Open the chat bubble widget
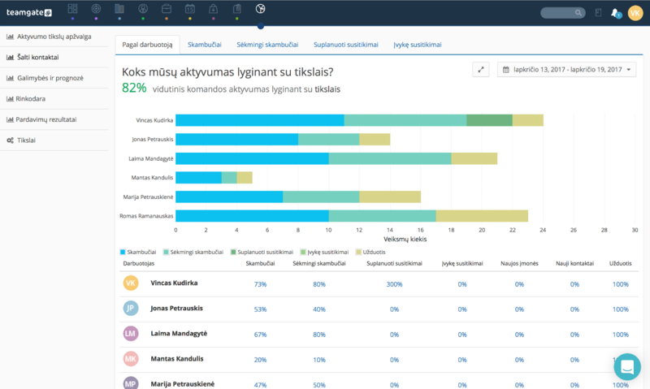The width and height of the screenshot is (650, 389). [627, 366]
